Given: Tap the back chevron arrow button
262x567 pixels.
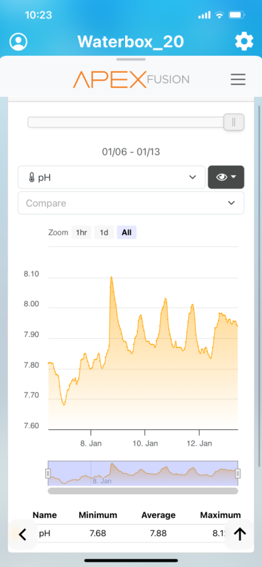Looking at the screenshot, I should pos(22,534).
